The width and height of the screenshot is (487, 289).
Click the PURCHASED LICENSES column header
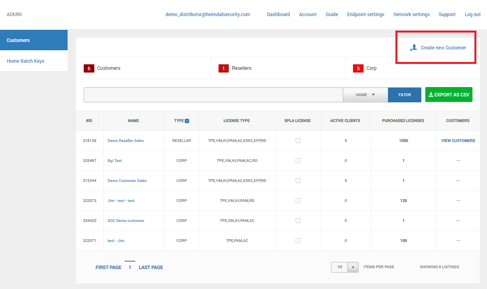coord(403,121)
